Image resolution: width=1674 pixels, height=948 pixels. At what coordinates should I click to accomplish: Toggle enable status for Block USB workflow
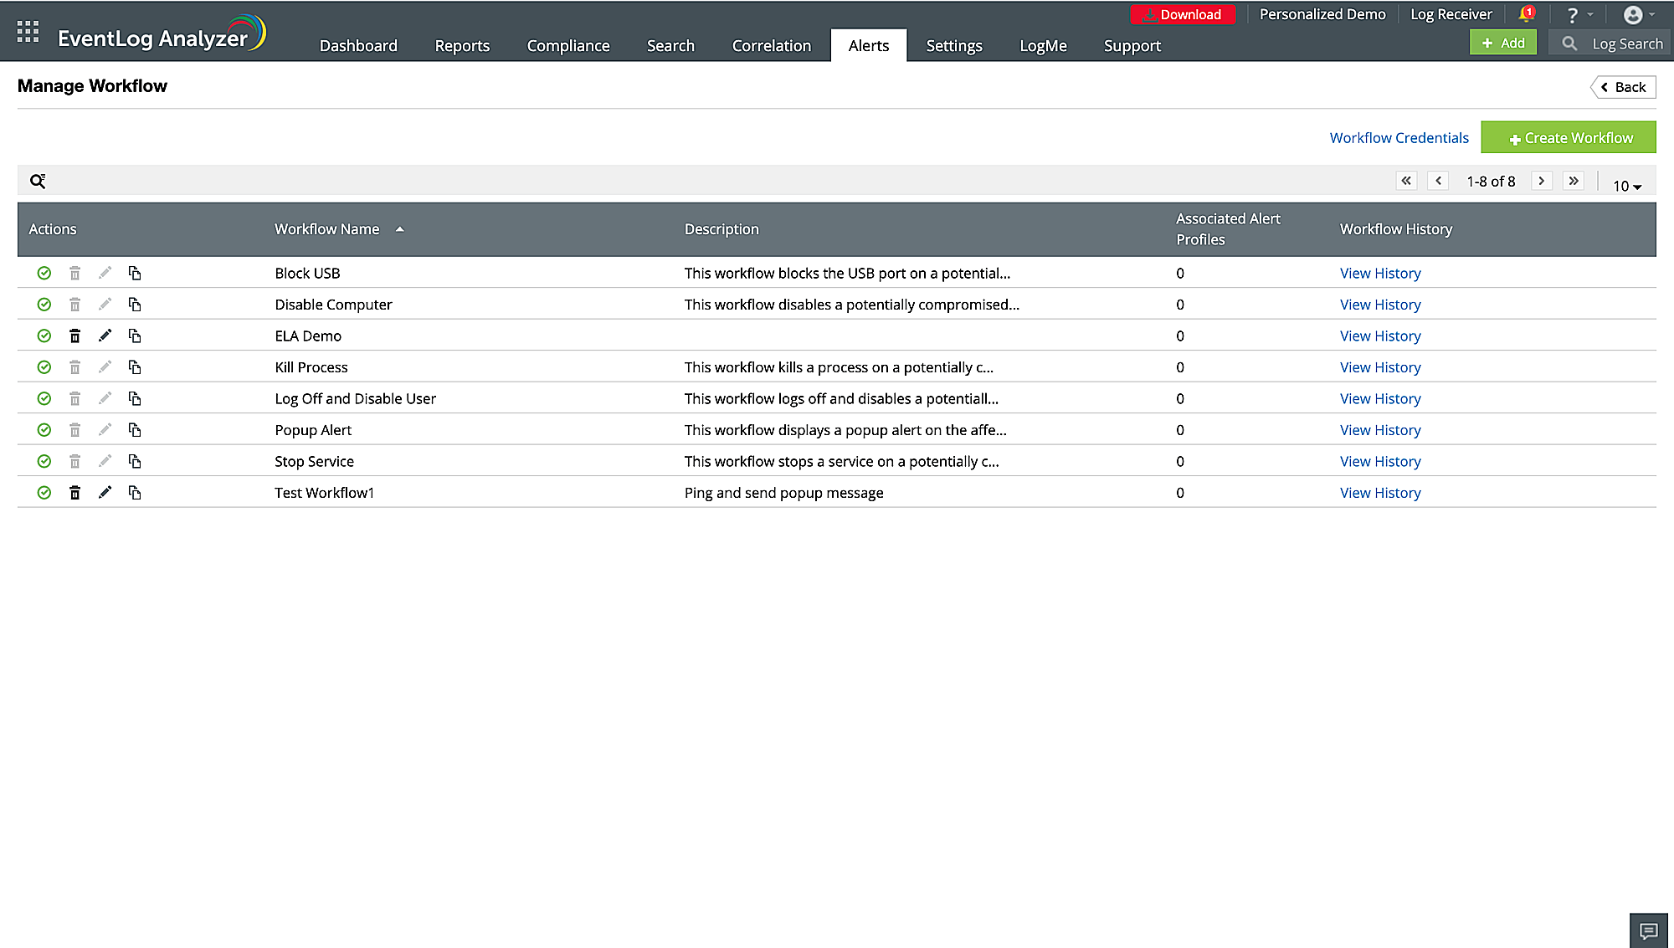[44, 272]
